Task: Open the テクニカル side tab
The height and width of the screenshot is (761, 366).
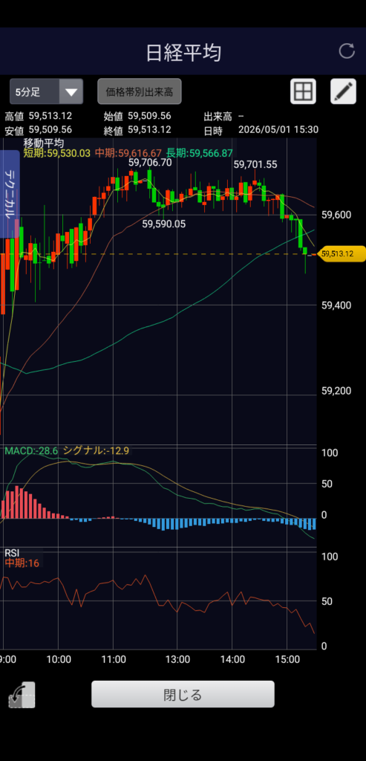Action: [x=10, y=194]
